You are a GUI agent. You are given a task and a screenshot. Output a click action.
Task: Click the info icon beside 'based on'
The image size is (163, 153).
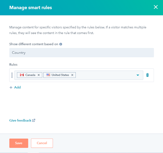(x=61, y=44)
